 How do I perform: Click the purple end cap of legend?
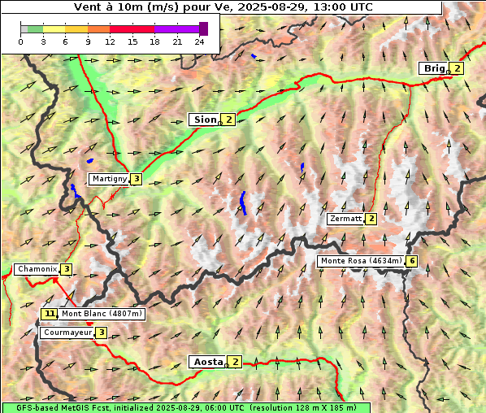point(203,28)
